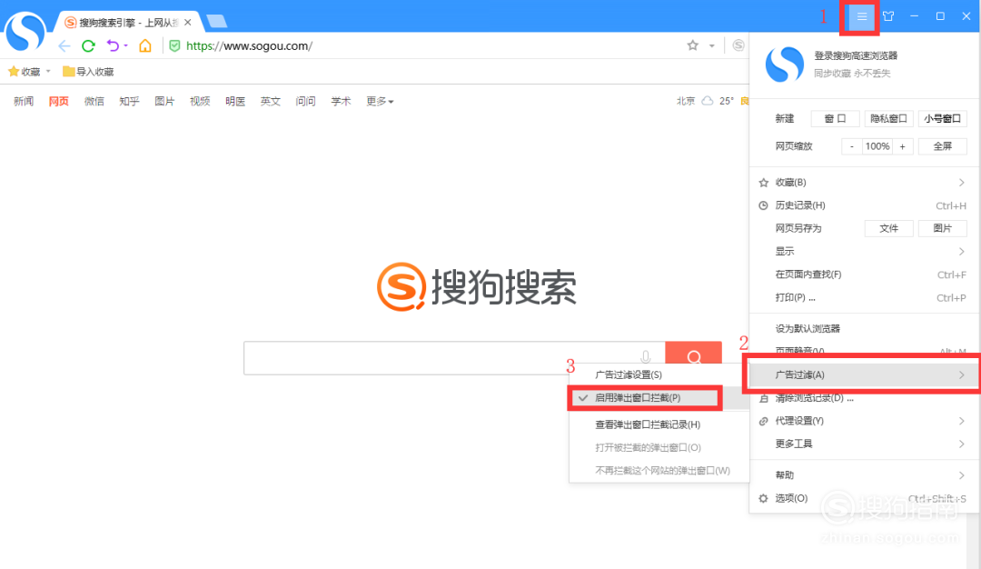Click the weather cloud icon

(707, 101)
